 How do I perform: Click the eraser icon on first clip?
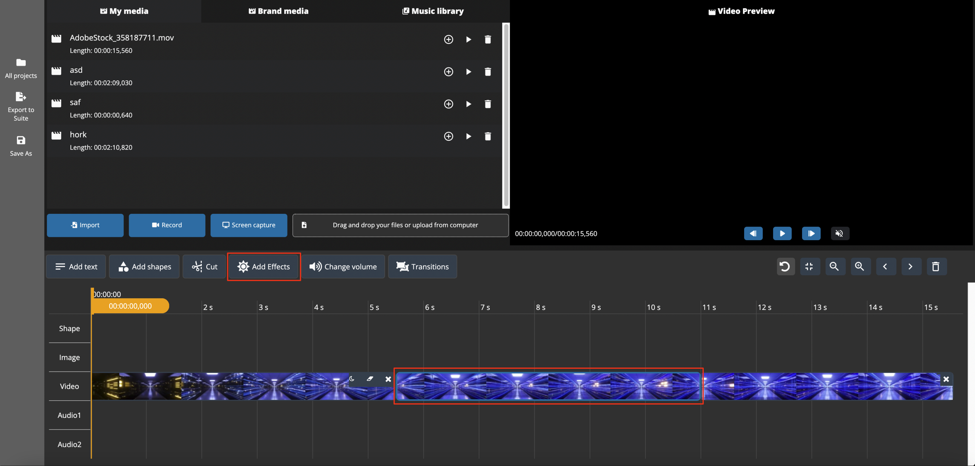pyautogui.click(x=370, y=379)
